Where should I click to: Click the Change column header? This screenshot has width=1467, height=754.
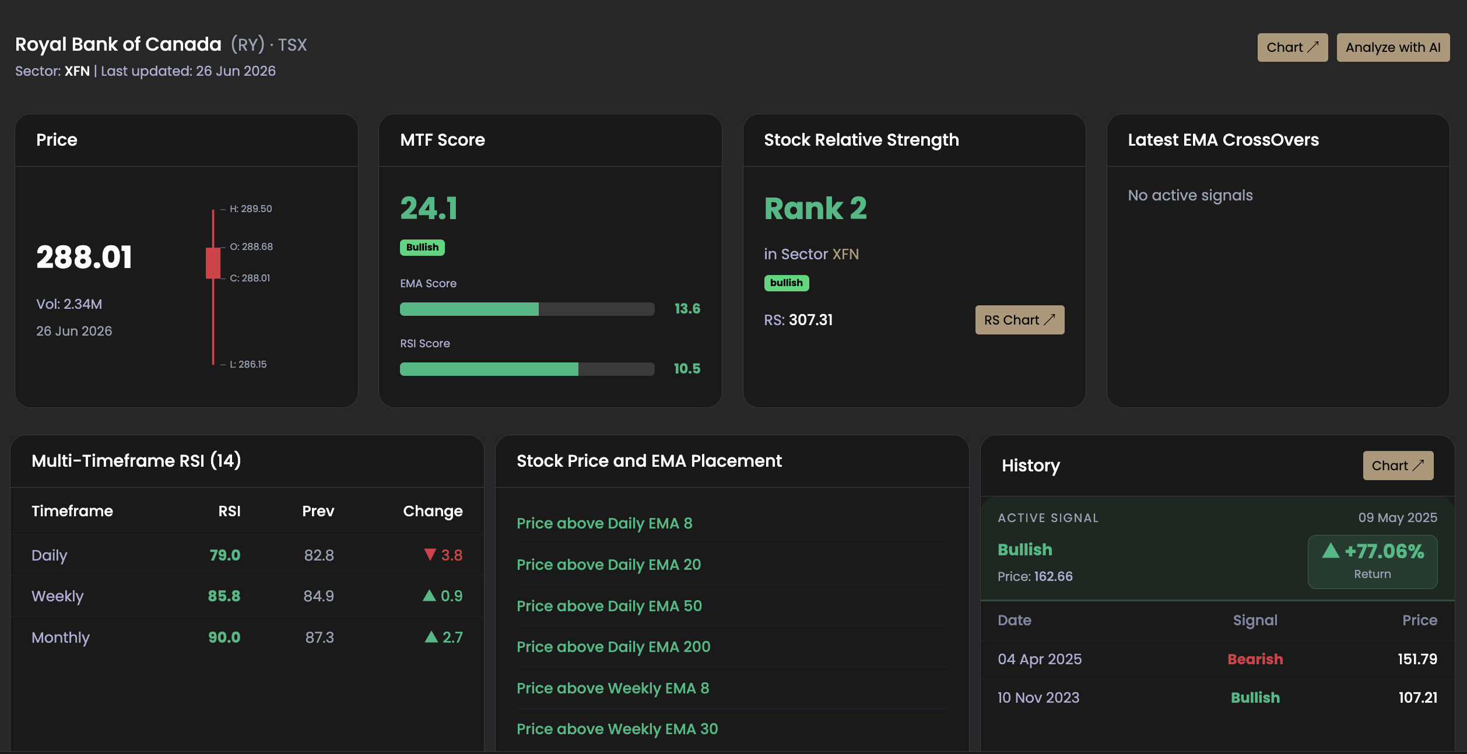coord(433,511)
